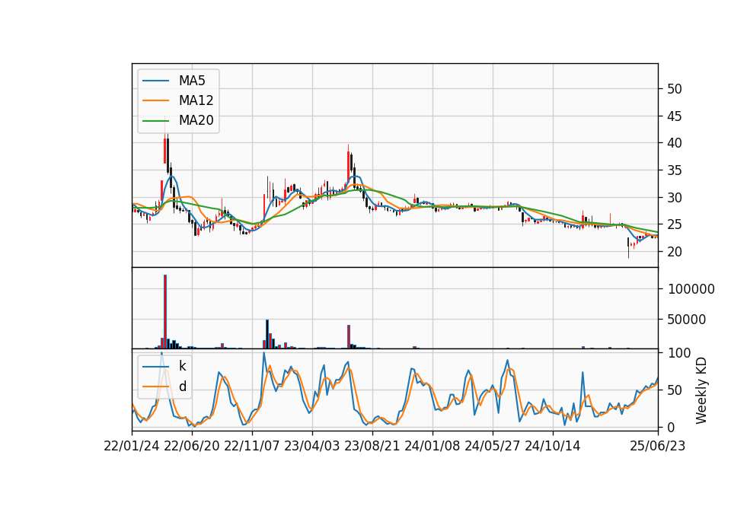Image resolution: width=731 pixels, height=525 pixels.
Task: Click the MA12 legend label
Action: 196,100
